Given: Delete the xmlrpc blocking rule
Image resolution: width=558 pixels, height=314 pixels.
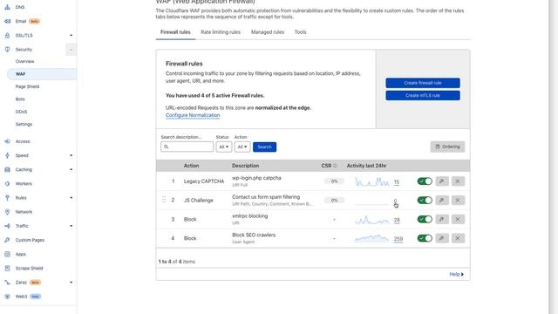Looking at the screenshot, I should [x=458, y=219].
